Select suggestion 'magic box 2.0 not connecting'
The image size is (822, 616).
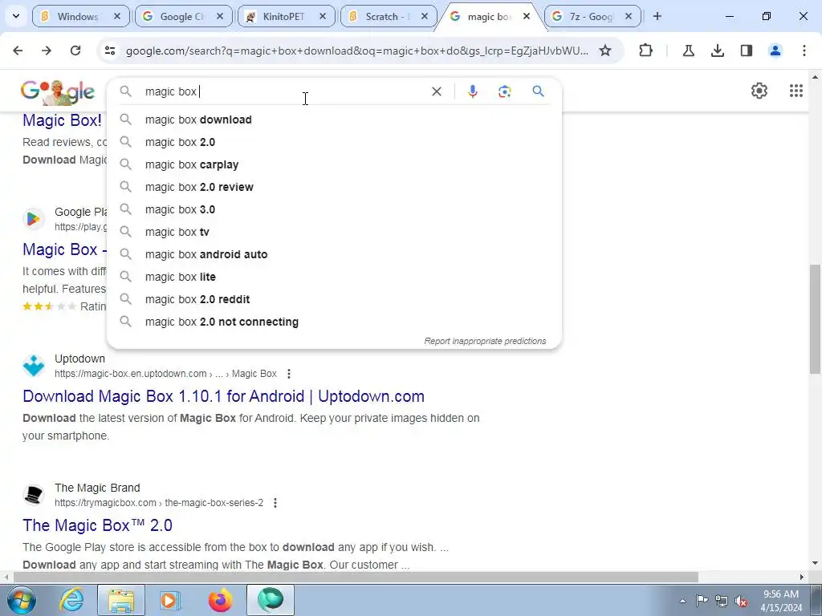pyautogui.click(x=334, y=322)
